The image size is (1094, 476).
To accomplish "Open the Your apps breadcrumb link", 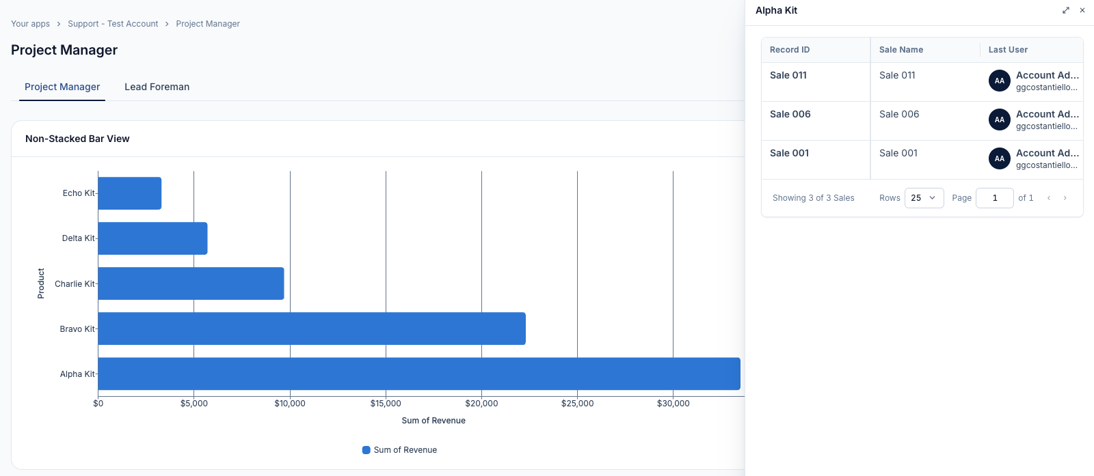I will point(30,24).
